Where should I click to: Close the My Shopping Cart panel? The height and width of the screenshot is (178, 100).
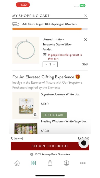coord(86,16)
